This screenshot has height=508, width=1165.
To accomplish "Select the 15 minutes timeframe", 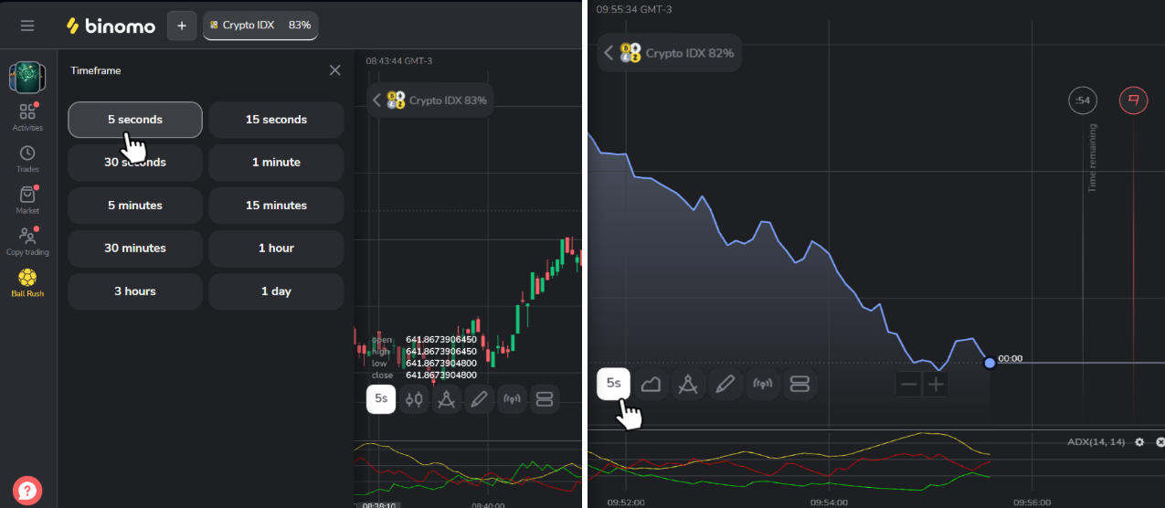I will [276, 206].
